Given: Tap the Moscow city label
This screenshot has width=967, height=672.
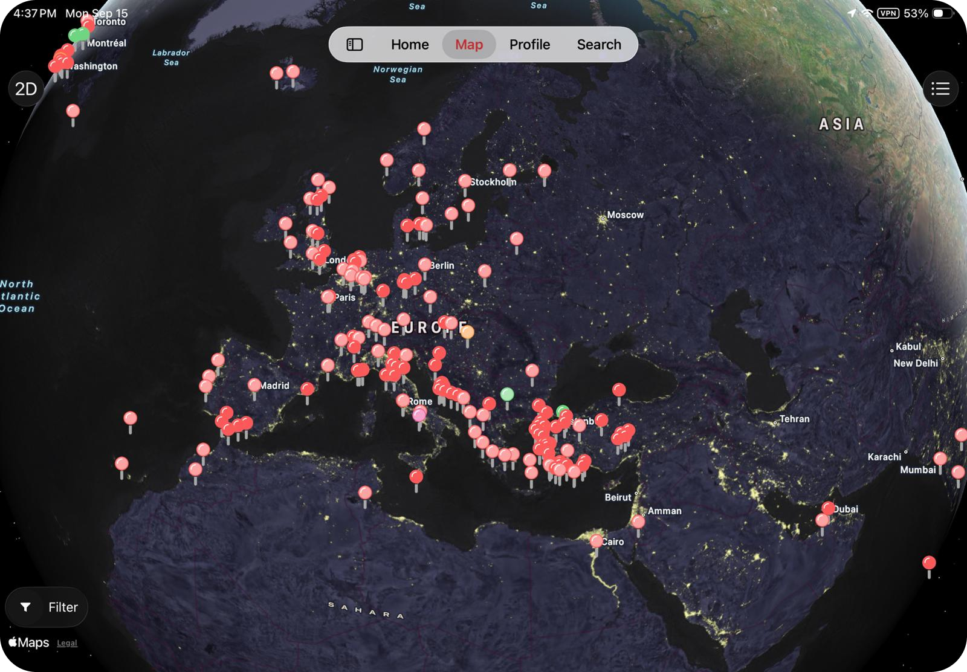Looking at the screenshot, I should [x=624, y=215].
